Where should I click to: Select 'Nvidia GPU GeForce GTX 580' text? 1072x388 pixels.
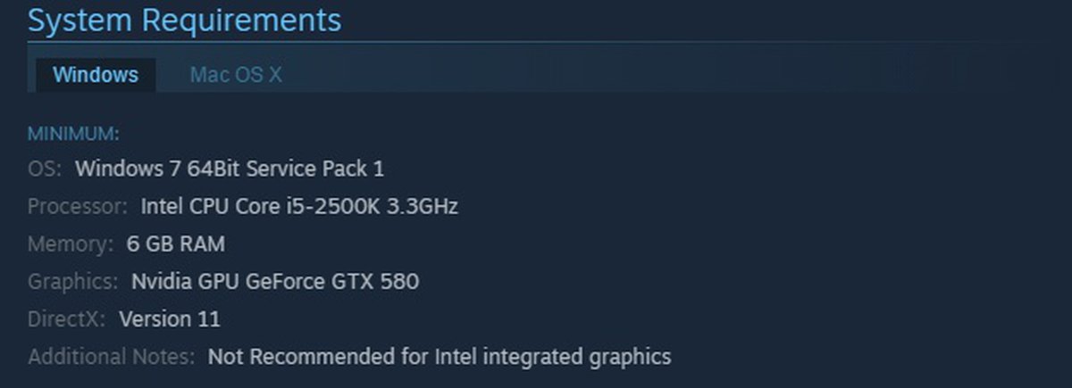click(x=275, y=282)
